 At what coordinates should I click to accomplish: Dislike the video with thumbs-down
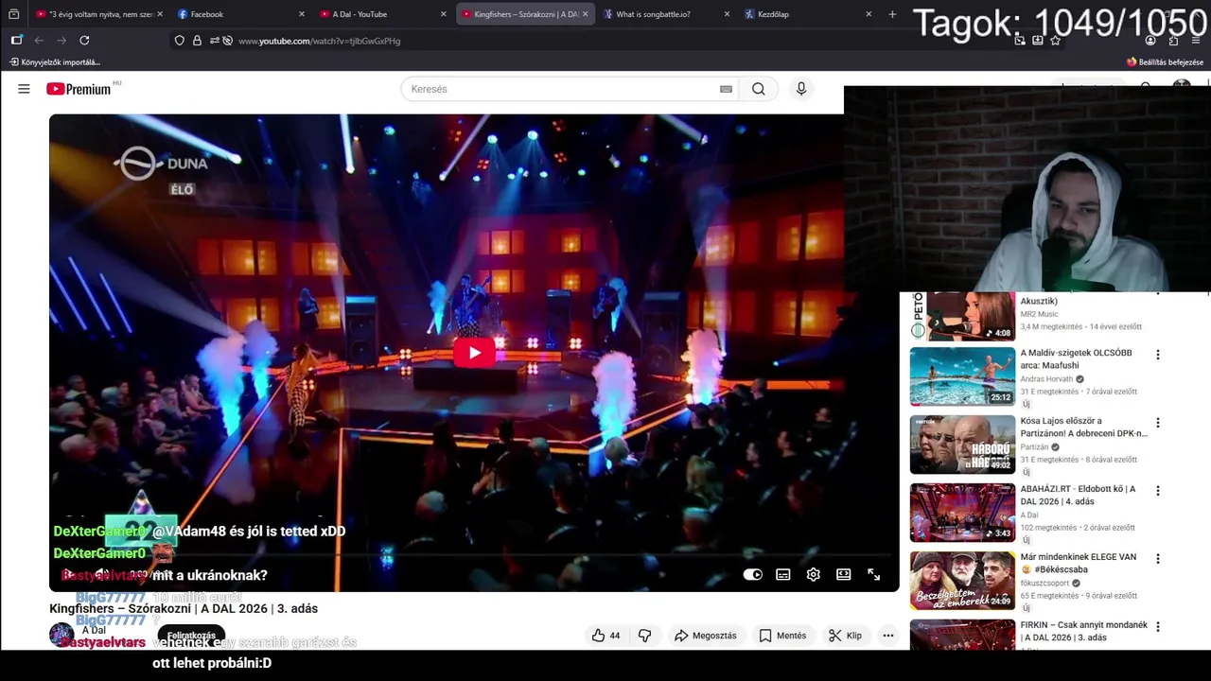point(645,636)
